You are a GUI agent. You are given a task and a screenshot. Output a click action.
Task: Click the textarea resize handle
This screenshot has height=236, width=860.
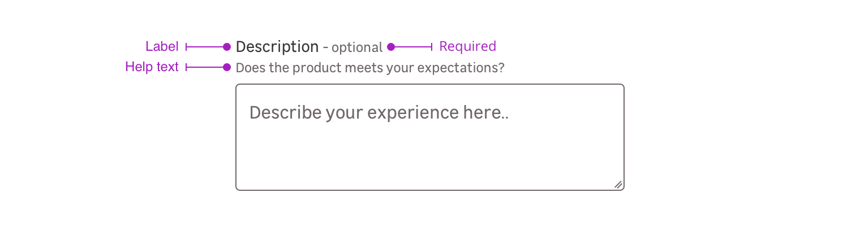618,185
